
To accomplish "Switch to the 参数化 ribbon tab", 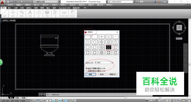I will coord(29,8).
